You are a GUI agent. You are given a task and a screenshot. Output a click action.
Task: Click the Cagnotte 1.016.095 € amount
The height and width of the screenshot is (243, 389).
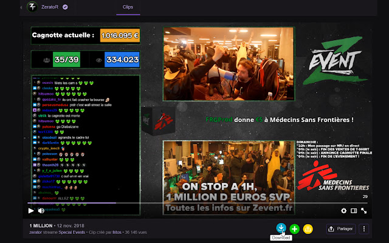(120, 35)
